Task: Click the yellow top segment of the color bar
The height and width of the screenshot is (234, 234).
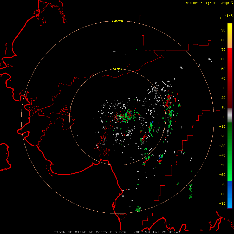Action: (230, 36)
